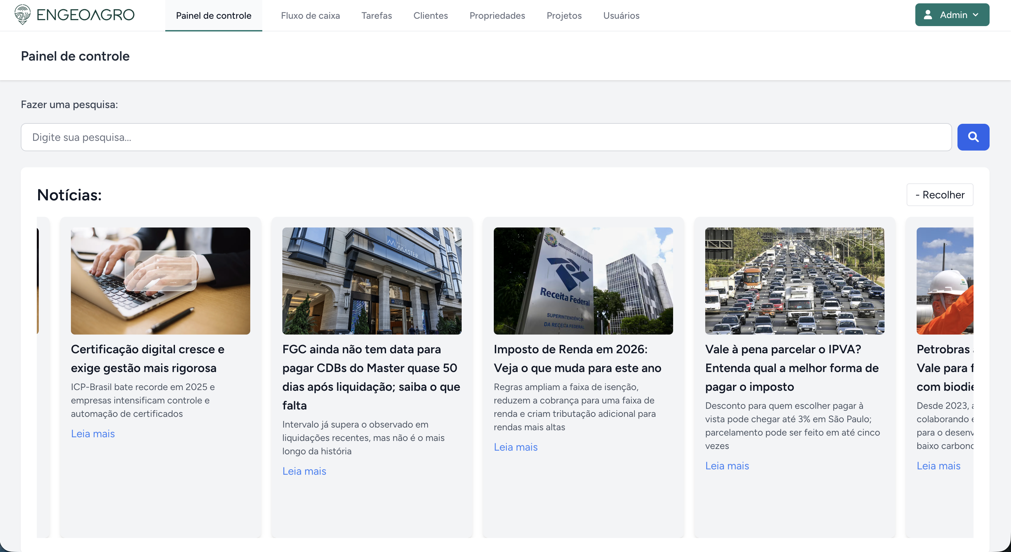This screenshot has width=1011, height=552.
Task: Click Leia mais under the IPVA article
Action: (x=727, y=466)
